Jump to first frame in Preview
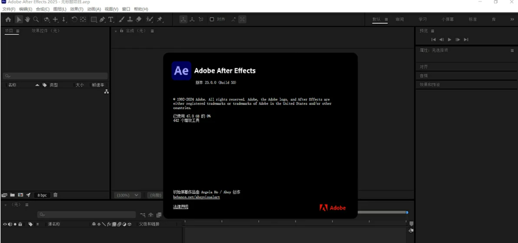The image size is (518, 243). pos(434,40)
